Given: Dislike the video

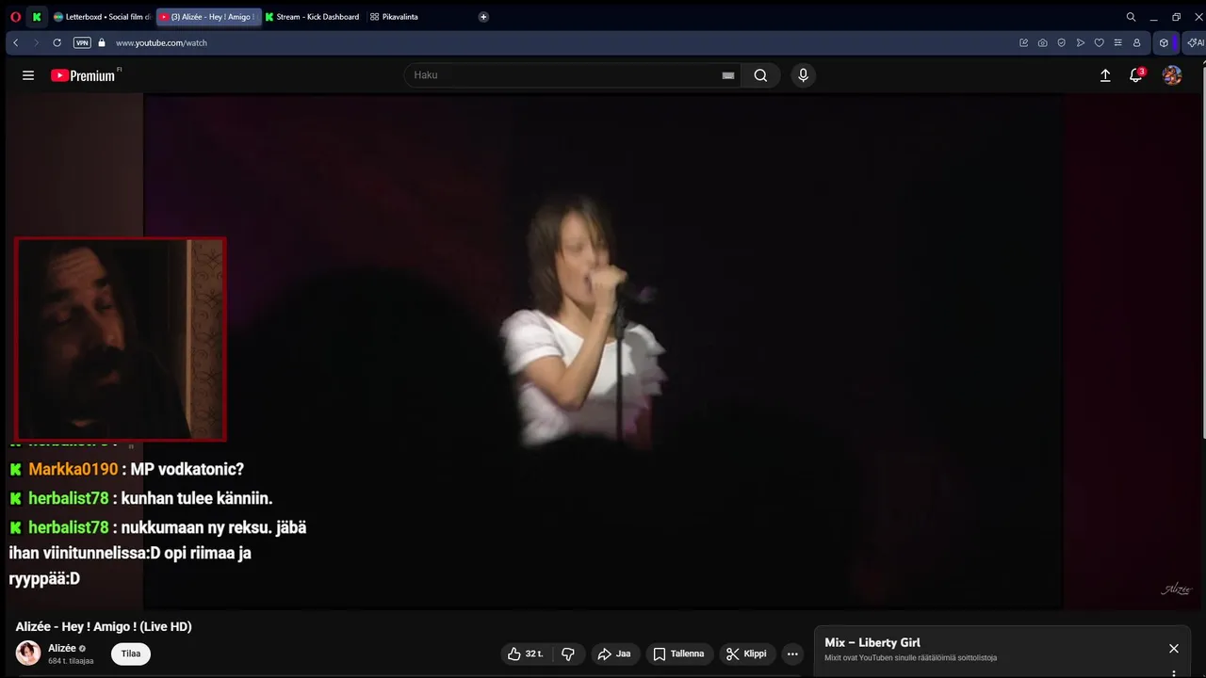Looking at the screenshot, I should 568,654.
